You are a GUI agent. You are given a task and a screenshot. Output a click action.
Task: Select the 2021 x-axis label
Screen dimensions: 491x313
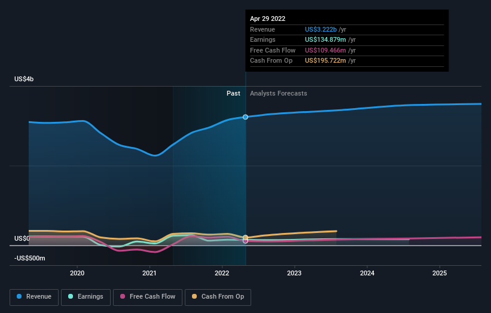coord(150,274)
